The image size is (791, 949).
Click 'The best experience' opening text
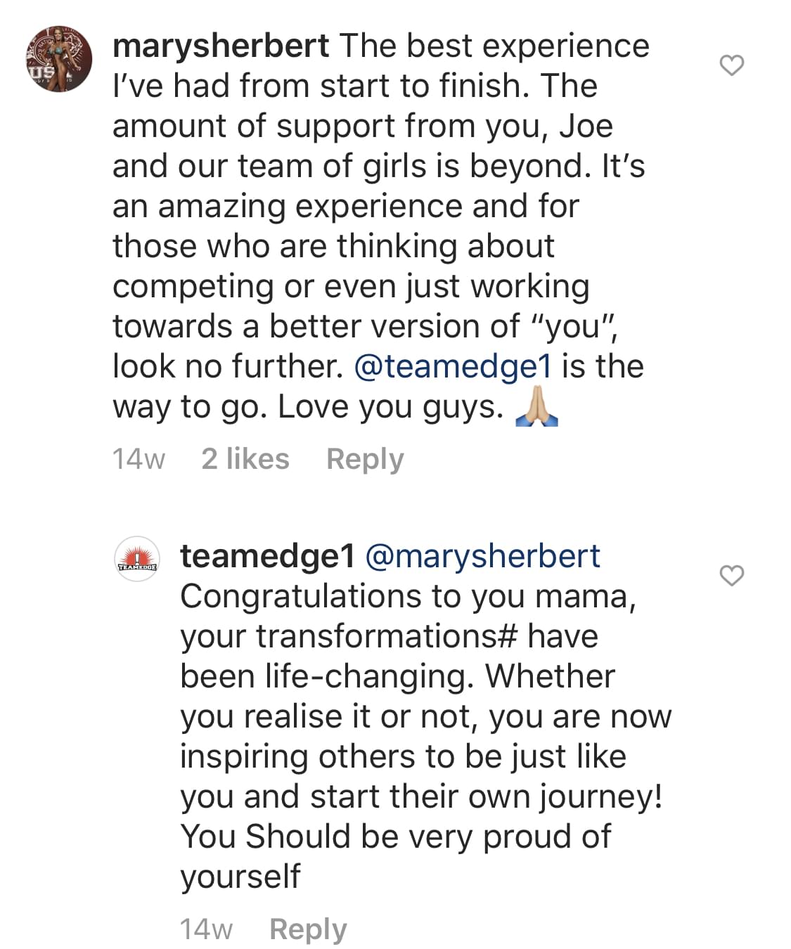pos(495,46)
